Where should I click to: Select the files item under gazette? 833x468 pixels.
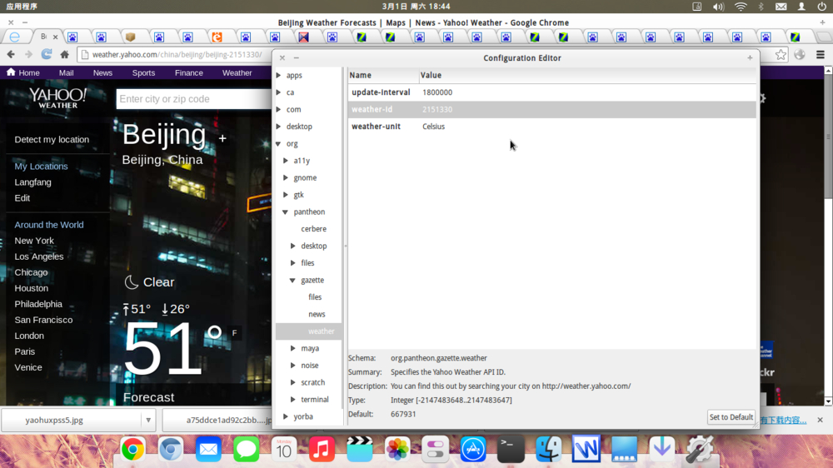coord(315,297)
